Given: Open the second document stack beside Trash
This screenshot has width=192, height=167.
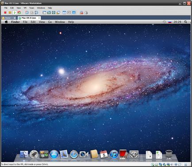Looking at the screenshot, I should [x=159, y=155].
